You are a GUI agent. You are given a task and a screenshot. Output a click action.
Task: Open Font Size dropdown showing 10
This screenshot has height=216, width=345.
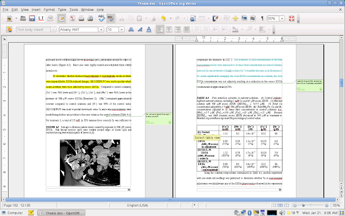click(x=122, y=29)
